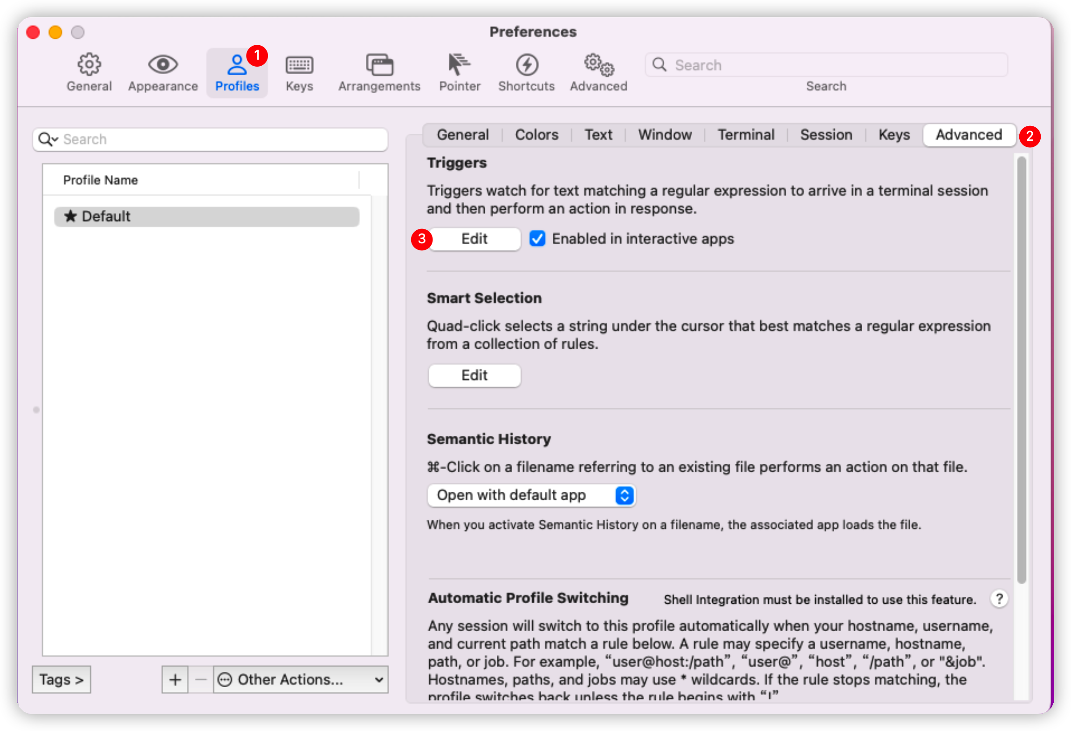Toggle Enabled in interactive apps checkbox
This screenshot has height=731, width=1071.
pos(537,239)
